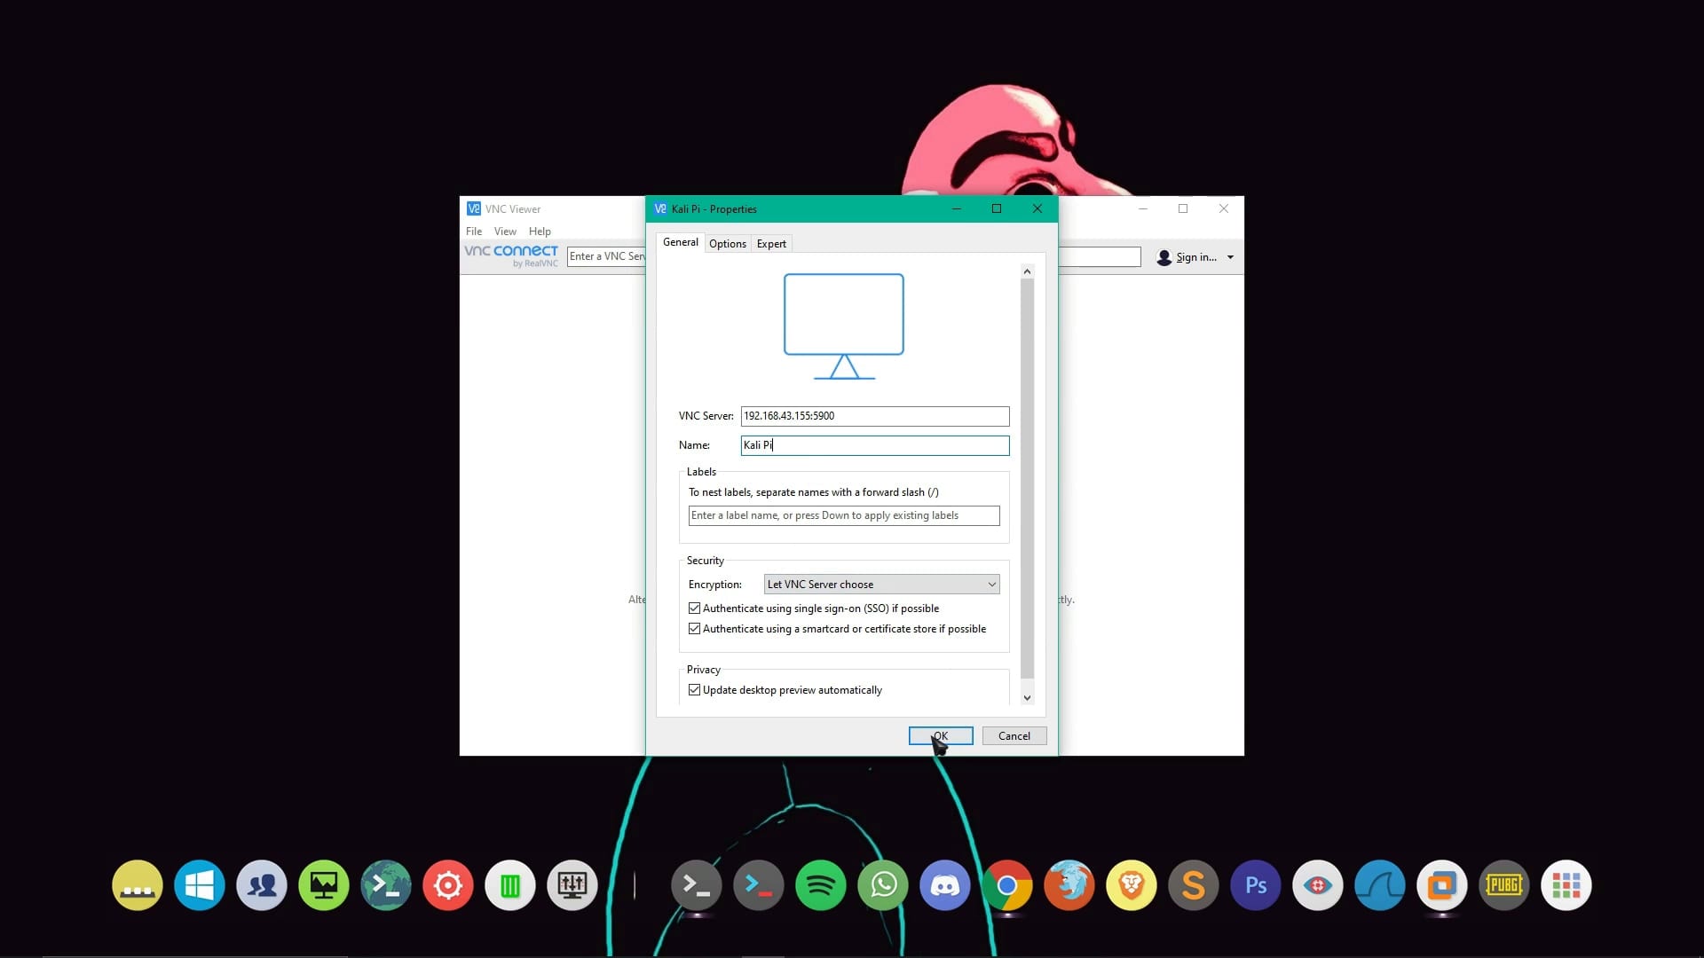
Task: Select the General tab
Action: (x=680, y=242)
